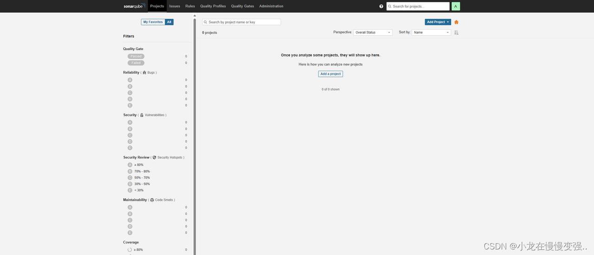Open the Quality Profiles tab

click(213, 6)
